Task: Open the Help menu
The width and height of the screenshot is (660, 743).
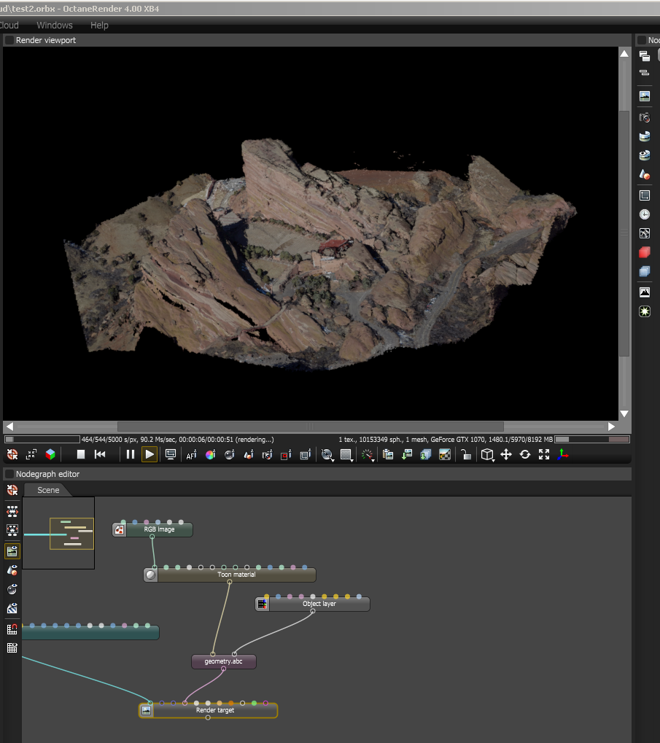Action: tap(99, 25)
